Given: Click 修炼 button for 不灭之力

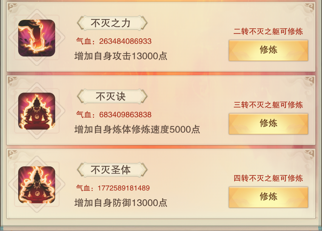Looking at the screenshot, I should point(268,50).
